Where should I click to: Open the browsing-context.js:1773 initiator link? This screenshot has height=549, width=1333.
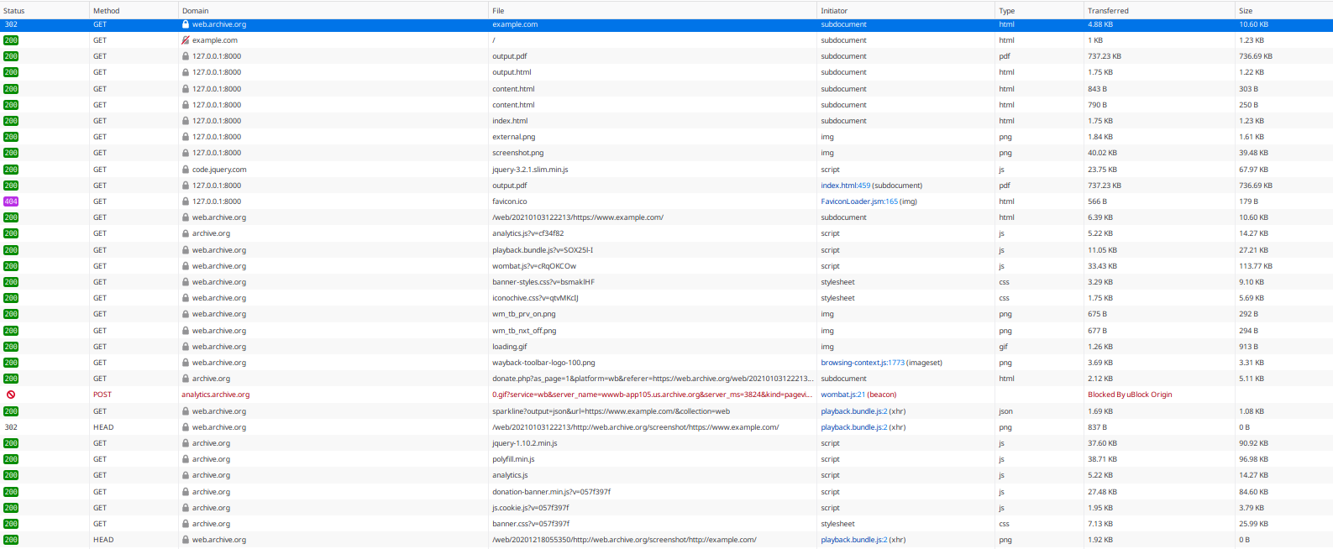[863, 363]
